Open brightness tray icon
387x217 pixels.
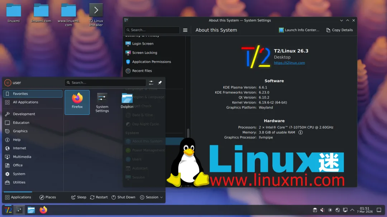click(x=330, y=210)
